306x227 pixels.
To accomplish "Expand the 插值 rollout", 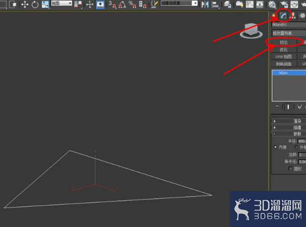I will point(289,128).
